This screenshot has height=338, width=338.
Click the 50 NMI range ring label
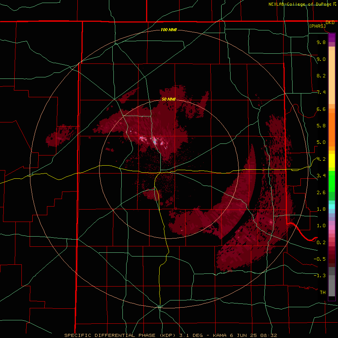(169, 99)
